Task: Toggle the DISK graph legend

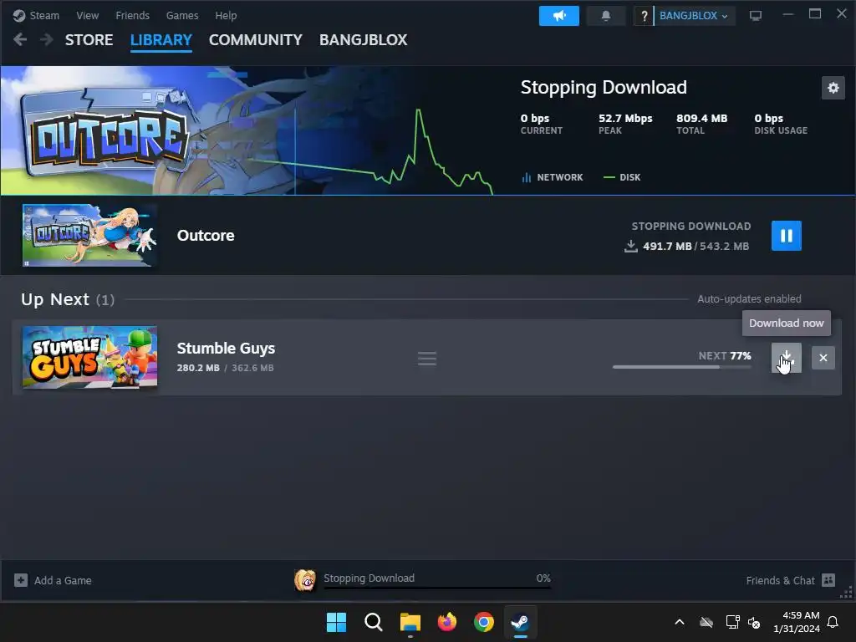Action: click(x=622, y=177)
